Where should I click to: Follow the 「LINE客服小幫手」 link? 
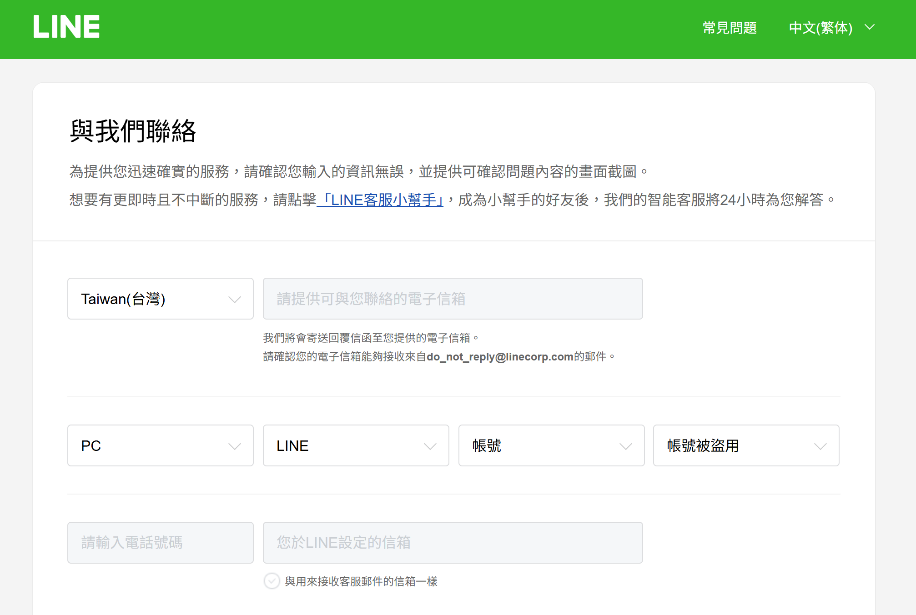click(380, 200)
